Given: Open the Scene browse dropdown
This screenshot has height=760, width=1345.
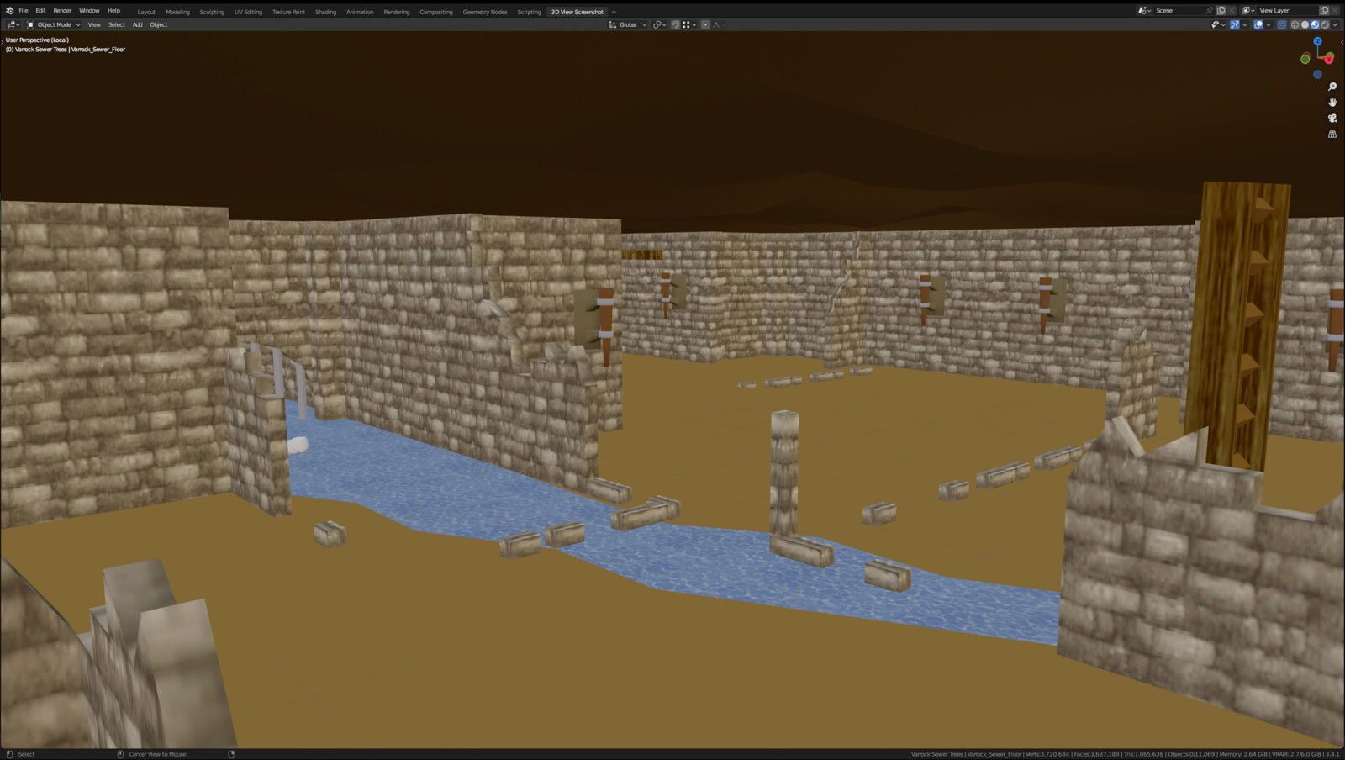Looking at the screenshot, I should 1144,10.
